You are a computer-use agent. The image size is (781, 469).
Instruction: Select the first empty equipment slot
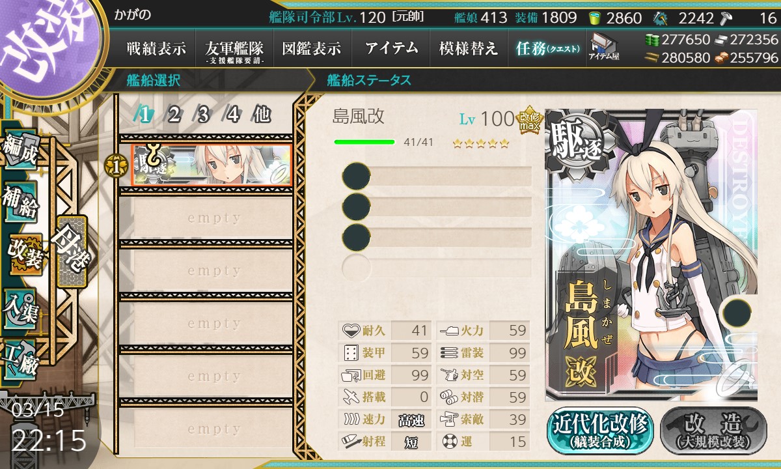(x=437, y=177)
